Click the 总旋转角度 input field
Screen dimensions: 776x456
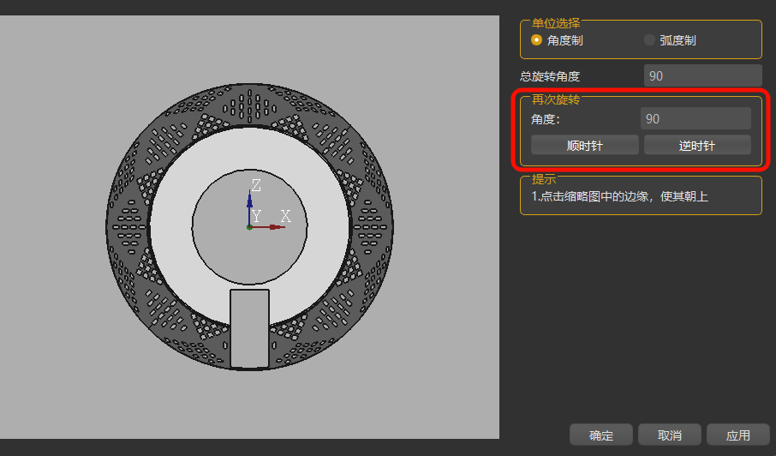[702, 75]
